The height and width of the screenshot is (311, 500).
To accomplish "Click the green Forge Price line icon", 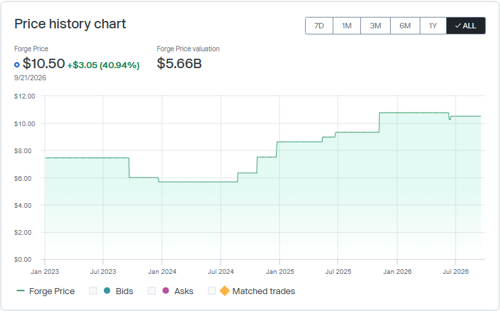I will (x=21, y=291).
